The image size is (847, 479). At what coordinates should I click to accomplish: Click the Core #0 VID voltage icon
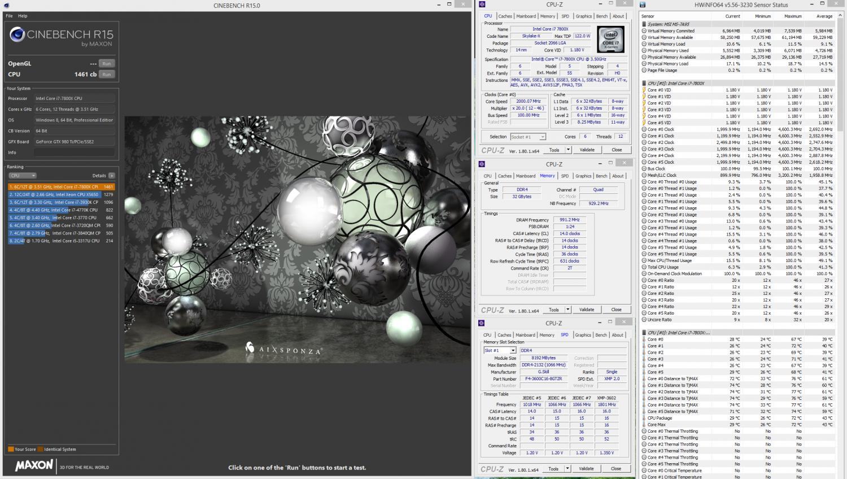(644, 90)
